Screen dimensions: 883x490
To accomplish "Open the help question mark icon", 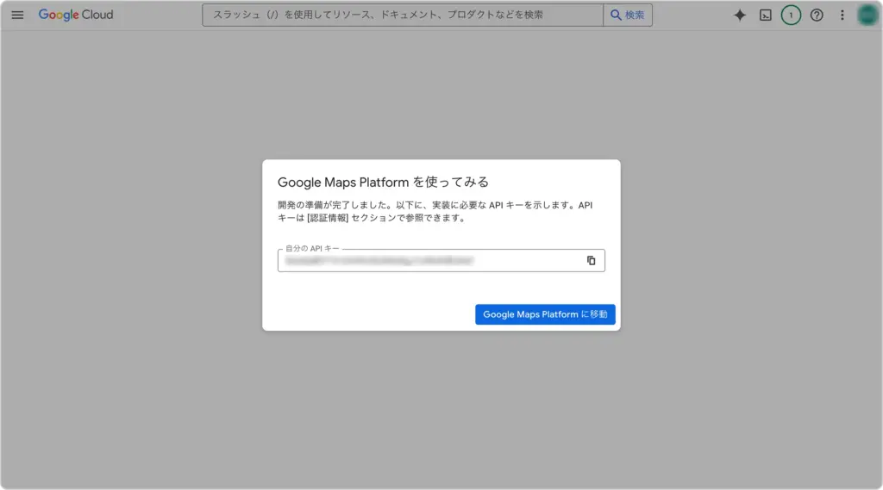I will 817,16.
